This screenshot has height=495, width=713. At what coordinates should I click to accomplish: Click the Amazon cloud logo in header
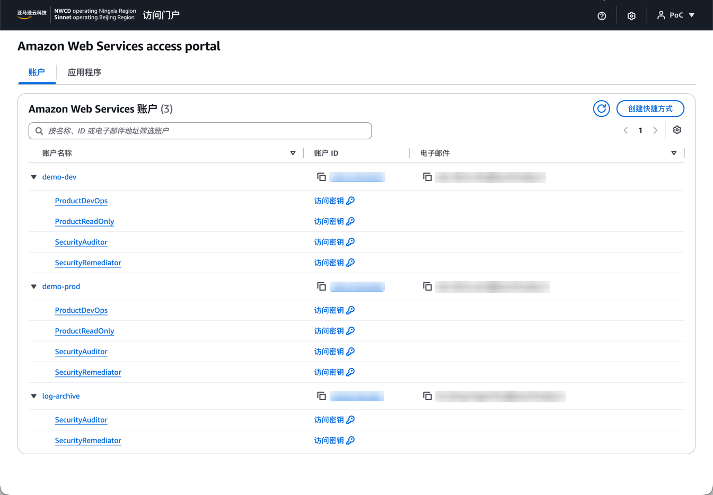pos(32,14)
